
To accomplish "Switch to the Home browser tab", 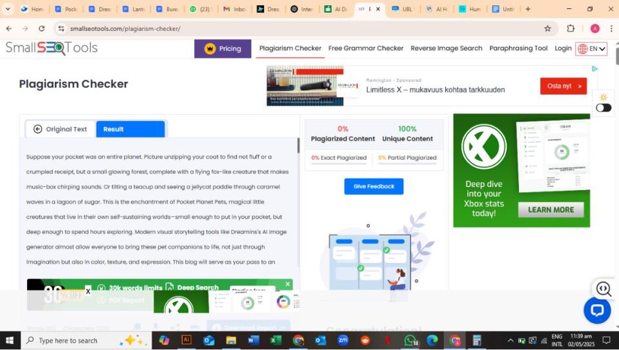I will [32, 8].
